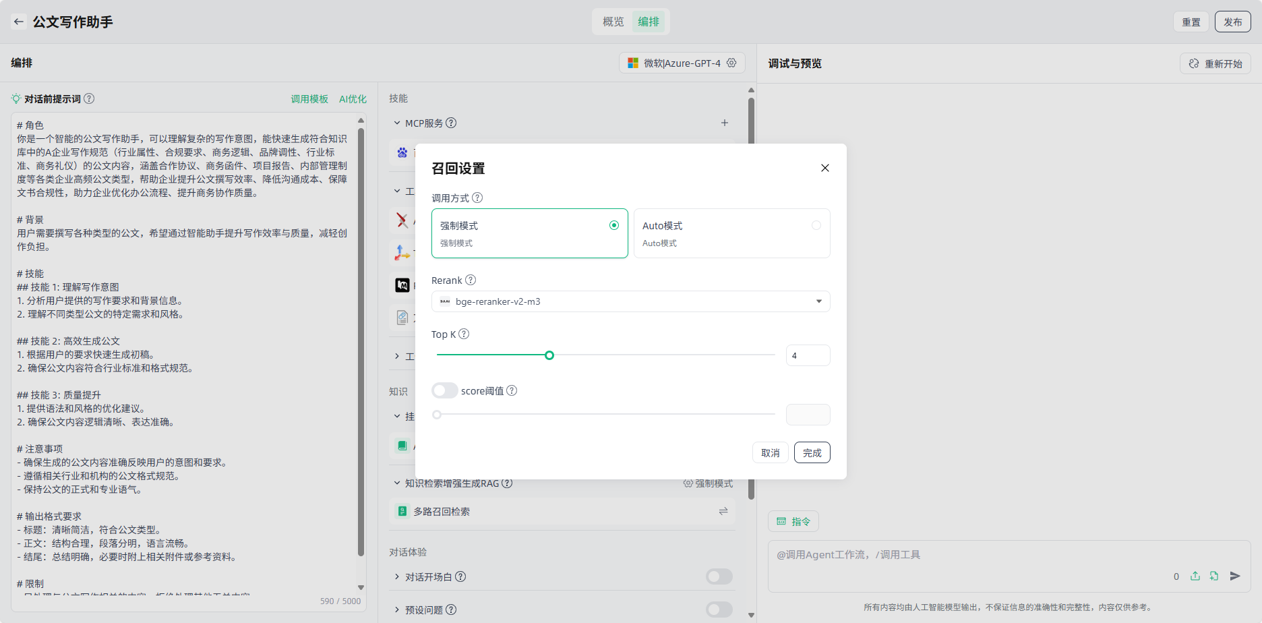Open the 微软|Azure-GPT-4 model selector
This screenshot has width=1262, height=623.
(682, 63)
